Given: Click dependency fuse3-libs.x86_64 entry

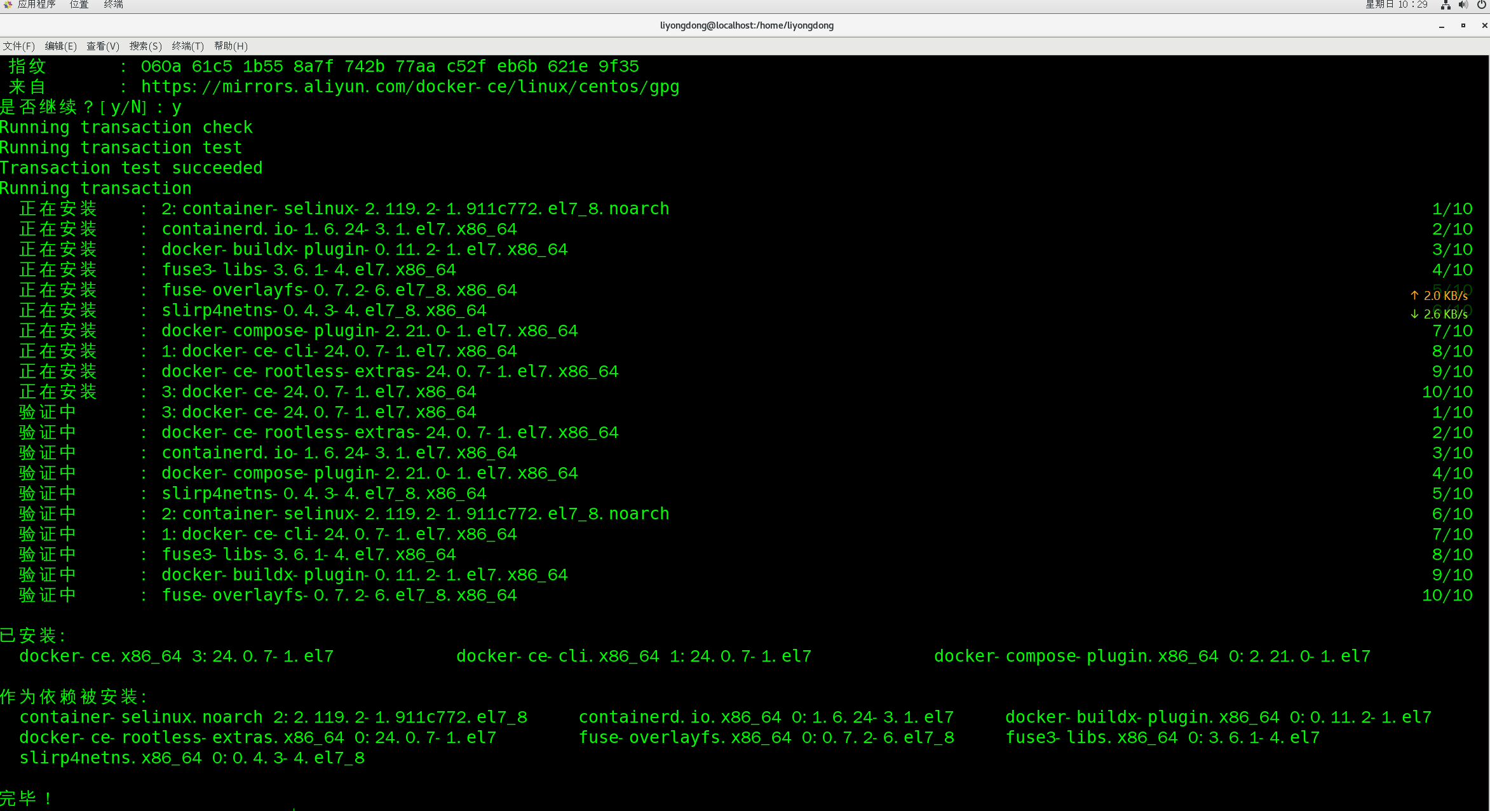Looking at the screenshot, I should [1163, 737].
